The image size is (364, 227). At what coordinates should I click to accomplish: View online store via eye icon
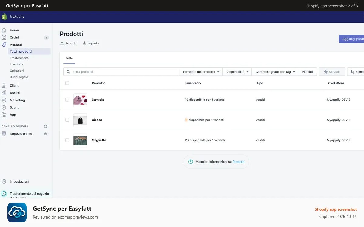[45, 134]
